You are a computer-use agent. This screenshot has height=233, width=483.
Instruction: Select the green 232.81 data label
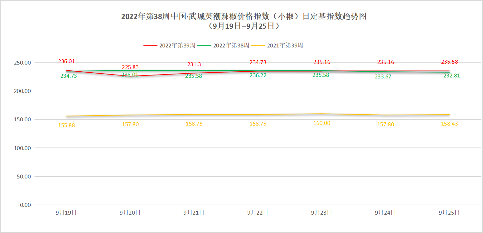pos(451,76)
